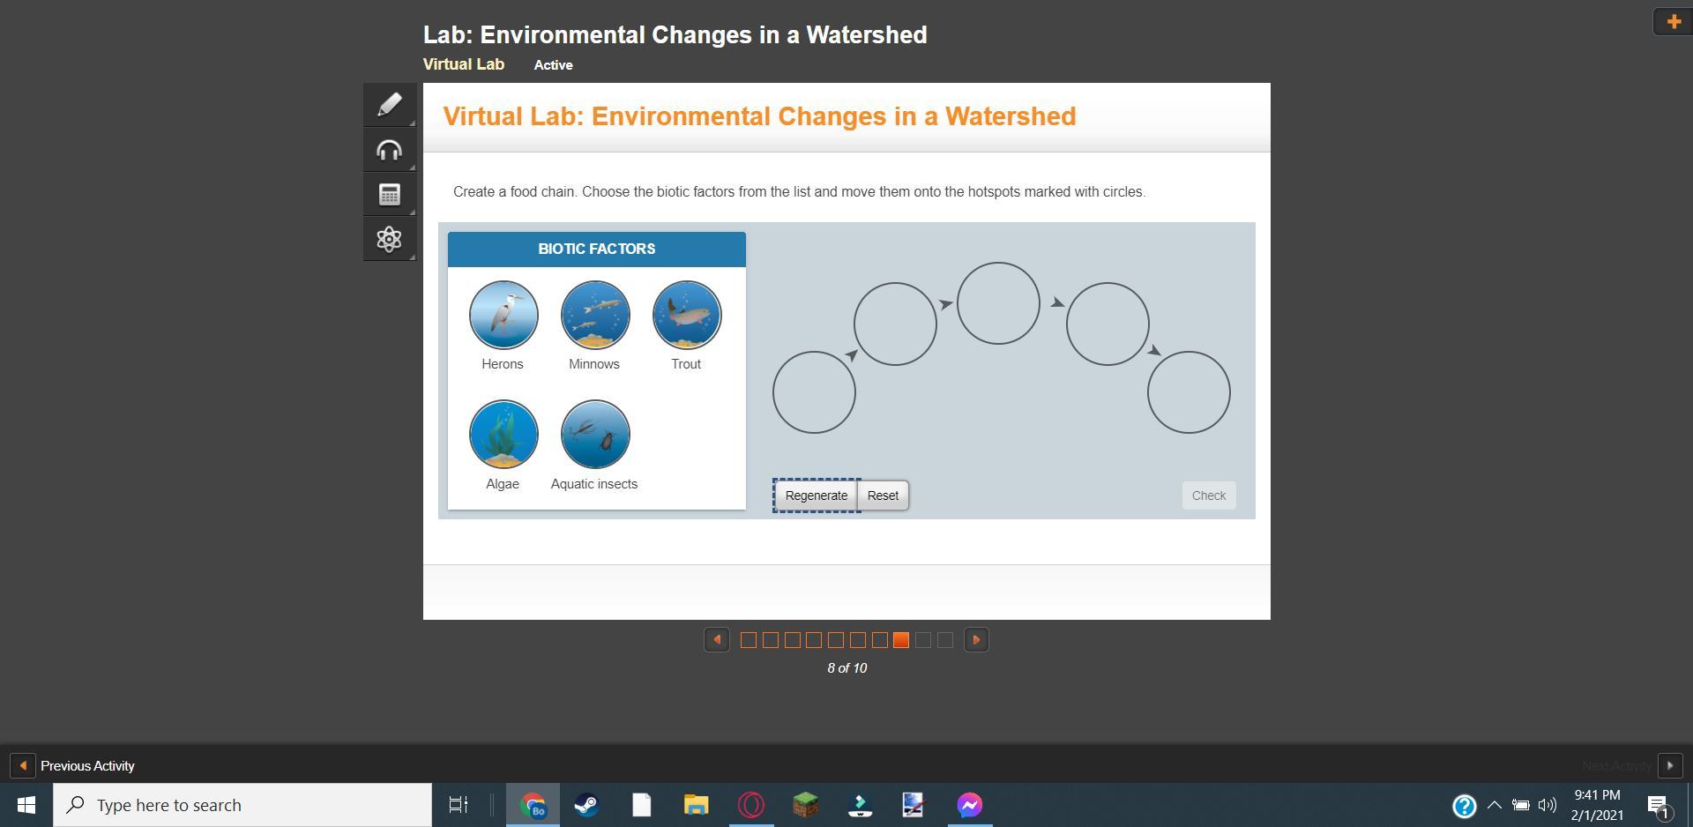Pick the Trout biotic factor icon
This screenshot has height=827, width=1693.
point(687,315)
